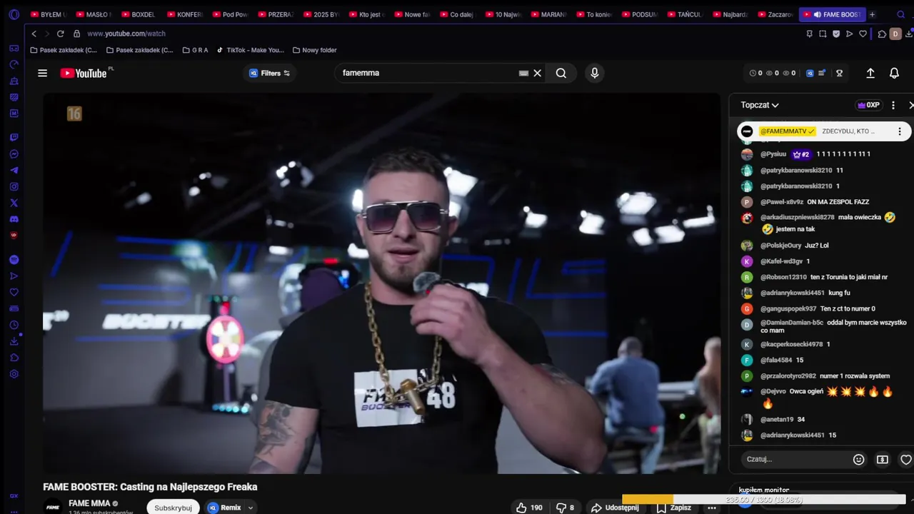The image size is (914, 514).
Task: Click chat message "ON MA ZESPOL FAZZ"
Action: click(838, 202)
